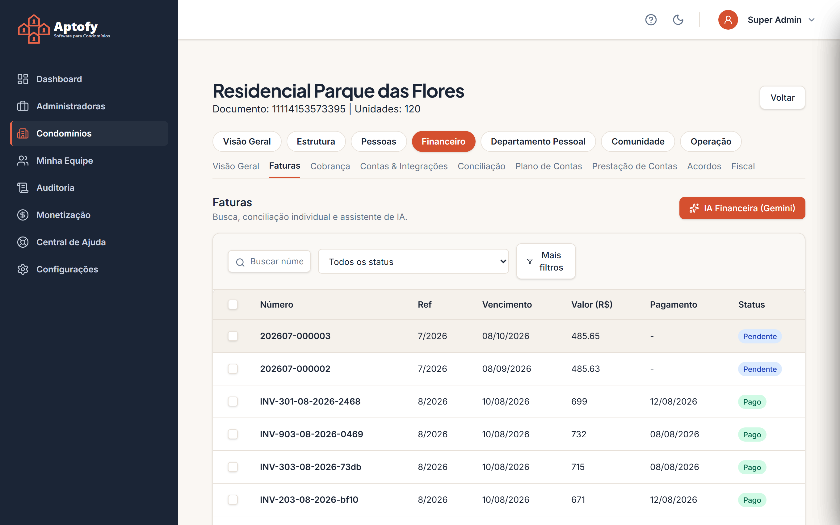This screenshot has width=840, height=525.
Task: Open Auditoria in sidebar
Action: tap(89, 187)
